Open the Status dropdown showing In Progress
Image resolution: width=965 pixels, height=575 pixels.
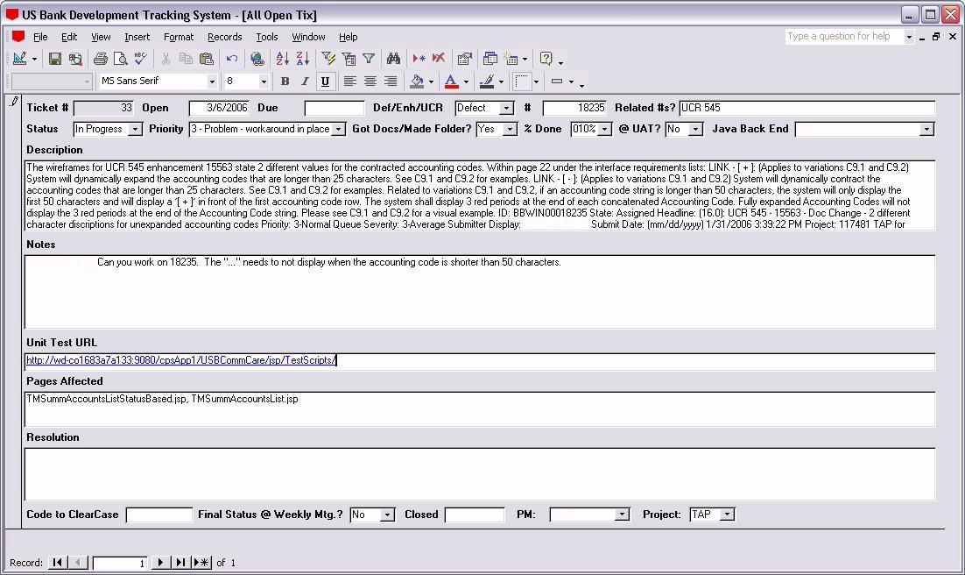(135, 130)
